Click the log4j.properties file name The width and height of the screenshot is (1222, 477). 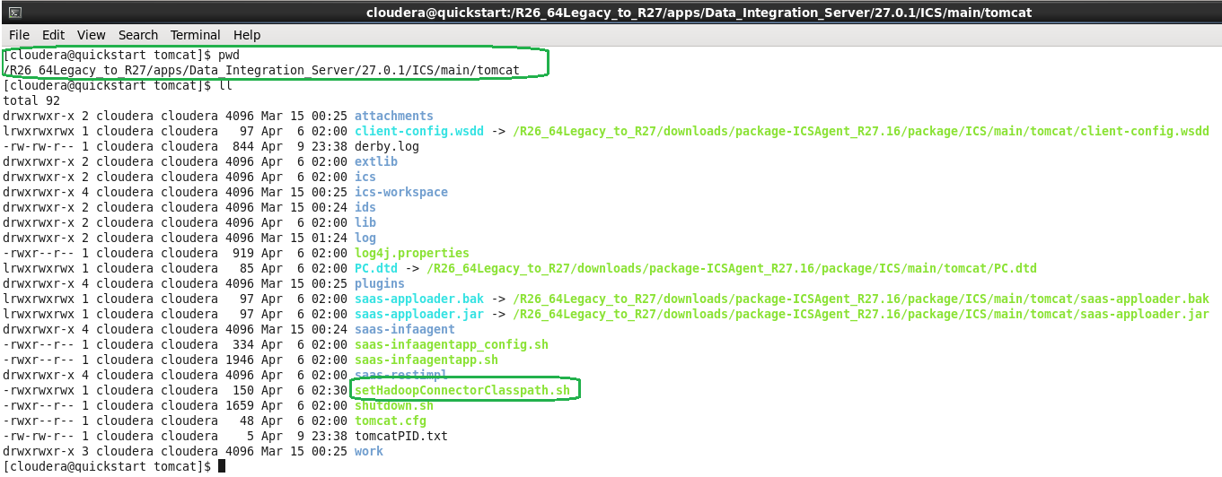coord(412,253)
